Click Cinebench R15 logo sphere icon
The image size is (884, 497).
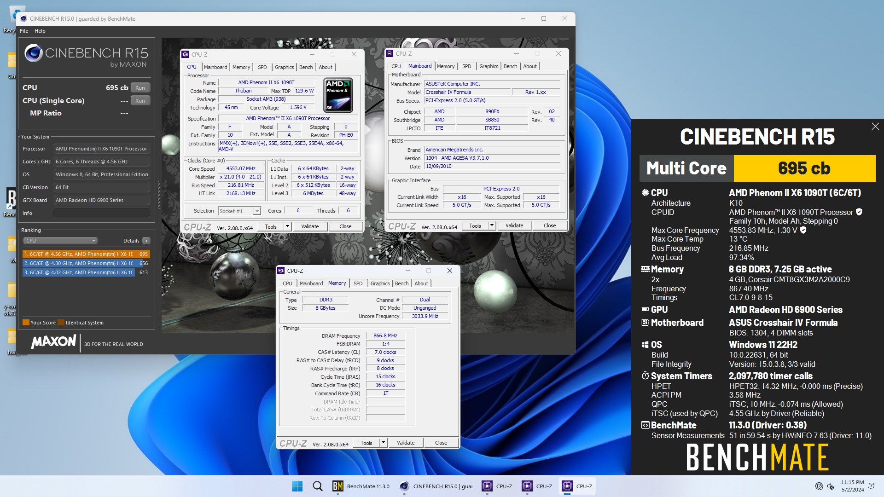click(34, 53)
